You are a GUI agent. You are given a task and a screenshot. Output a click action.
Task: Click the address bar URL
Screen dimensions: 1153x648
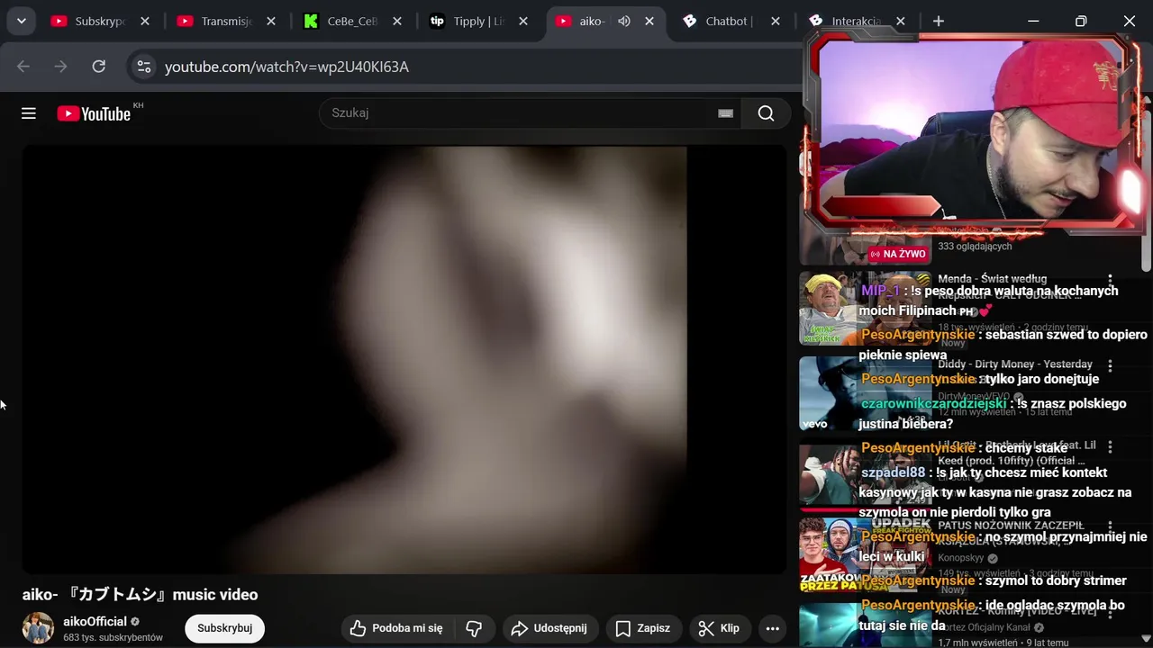(x=286, y=67)
